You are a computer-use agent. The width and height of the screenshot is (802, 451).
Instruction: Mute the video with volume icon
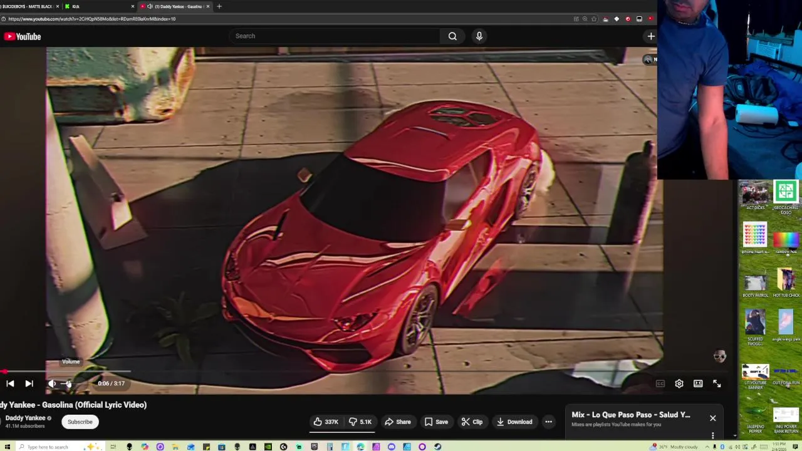tap(52, 383)
